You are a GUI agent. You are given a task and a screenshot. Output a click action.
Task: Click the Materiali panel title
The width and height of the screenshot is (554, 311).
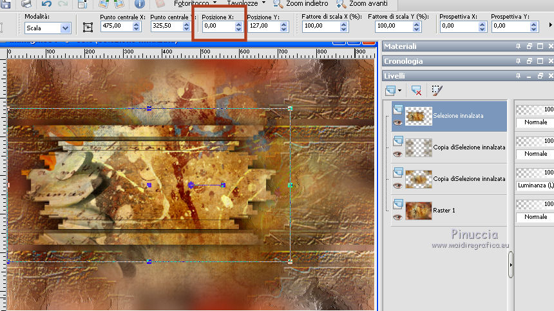(x=400, y=46)
